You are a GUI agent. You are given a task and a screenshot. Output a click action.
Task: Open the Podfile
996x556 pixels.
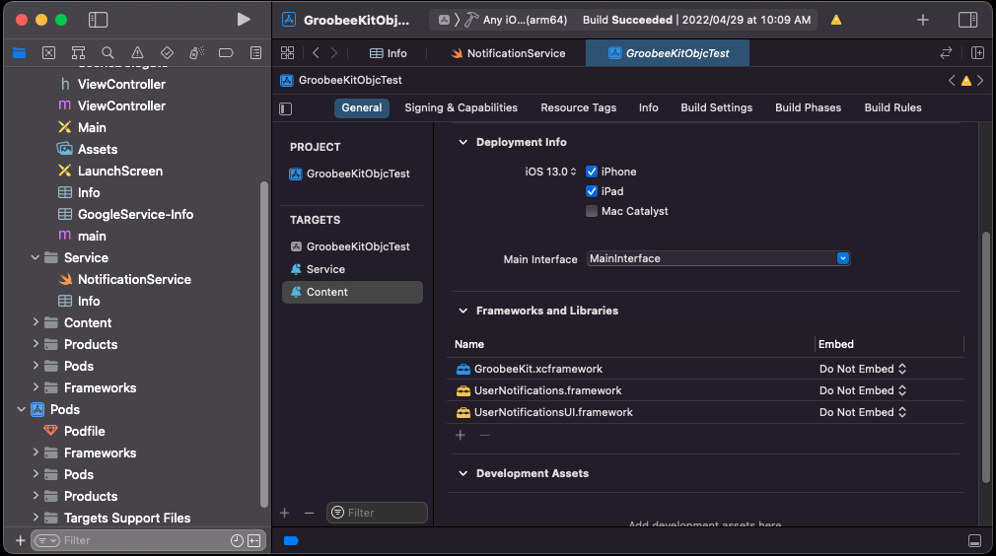tap(84, 431)
